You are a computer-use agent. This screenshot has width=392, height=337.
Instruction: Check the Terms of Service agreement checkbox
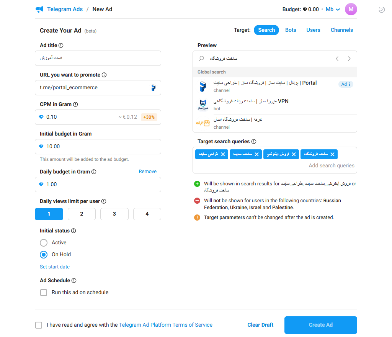pyautogui.click(x=39, y=325)
